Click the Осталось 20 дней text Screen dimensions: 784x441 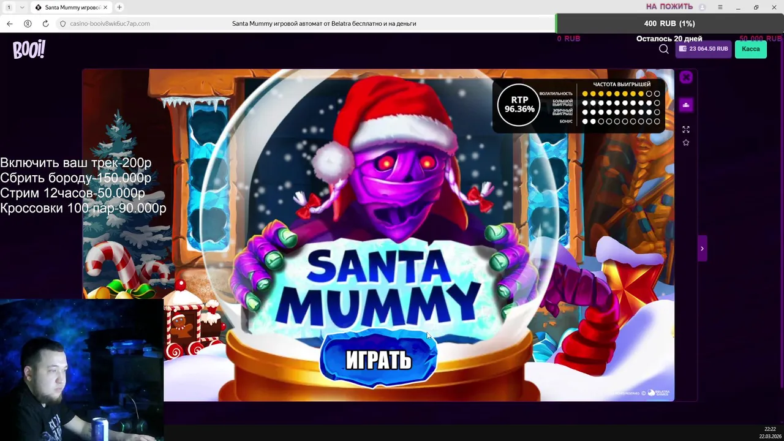point(669,39)
